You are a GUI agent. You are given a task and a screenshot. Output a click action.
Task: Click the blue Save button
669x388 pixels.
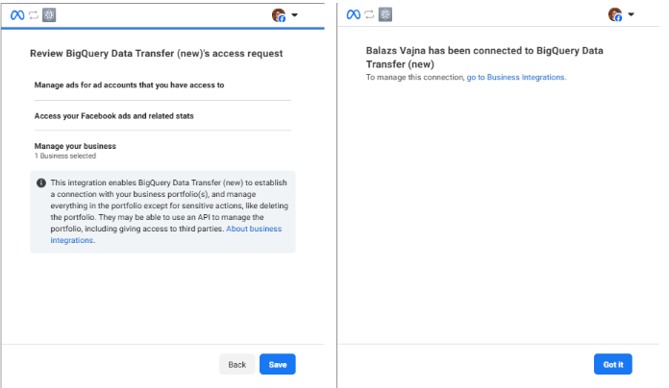278,364
